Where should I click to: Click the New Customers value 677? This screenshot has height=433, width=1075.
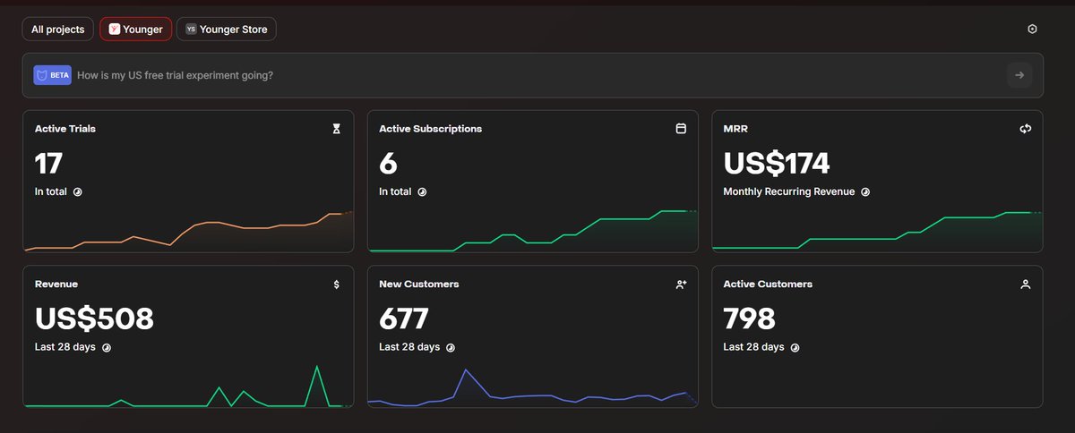(404, 318)
